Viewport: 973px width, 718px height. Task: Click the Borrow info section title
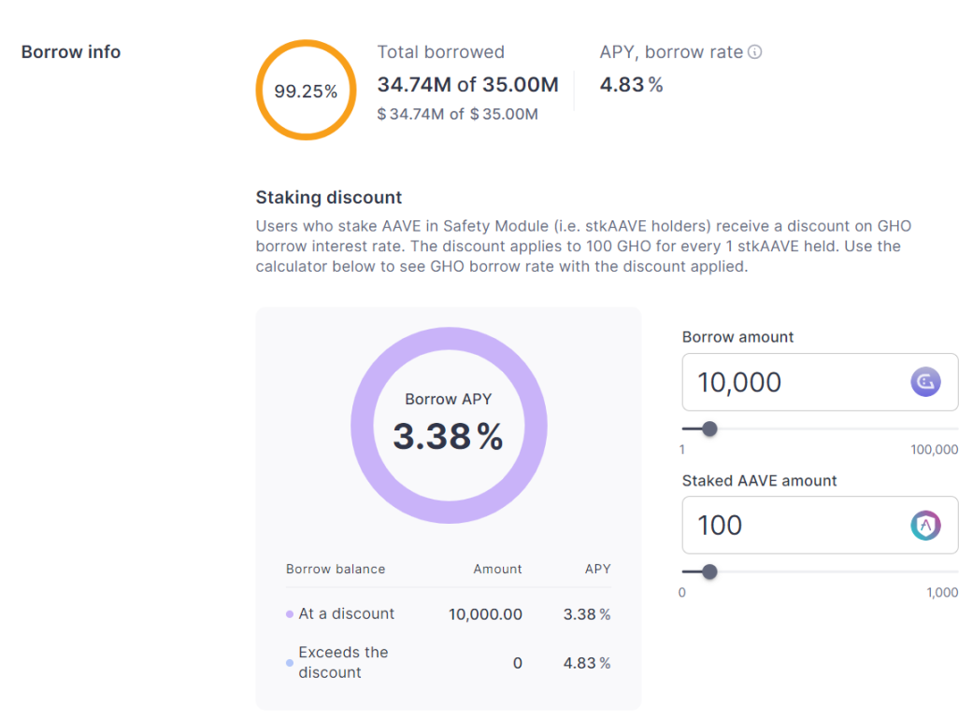coord(70,51)
